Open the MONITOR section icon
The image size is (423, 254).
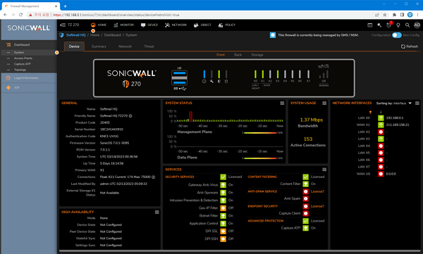pyautogui.click(x=116, y=25)
